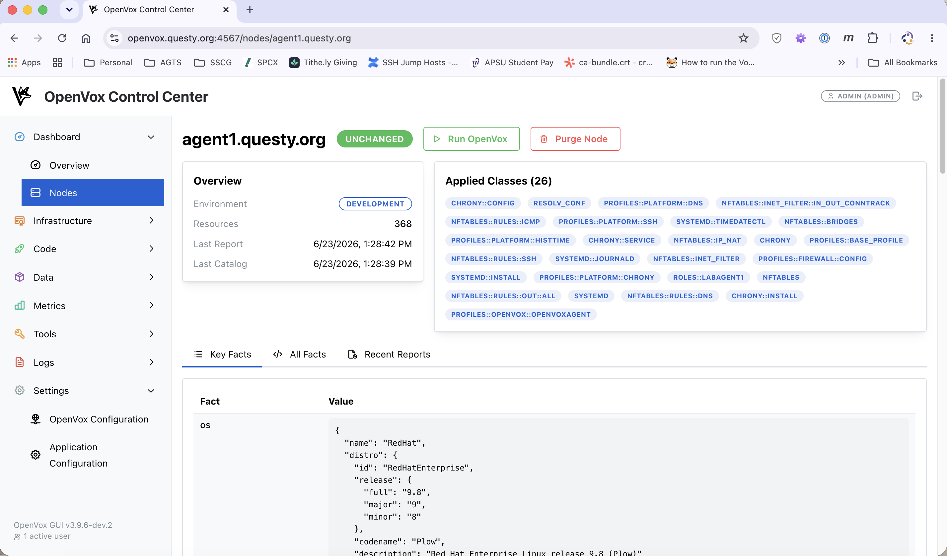Open the All Bookmarks folder

[x=903, y=62]
